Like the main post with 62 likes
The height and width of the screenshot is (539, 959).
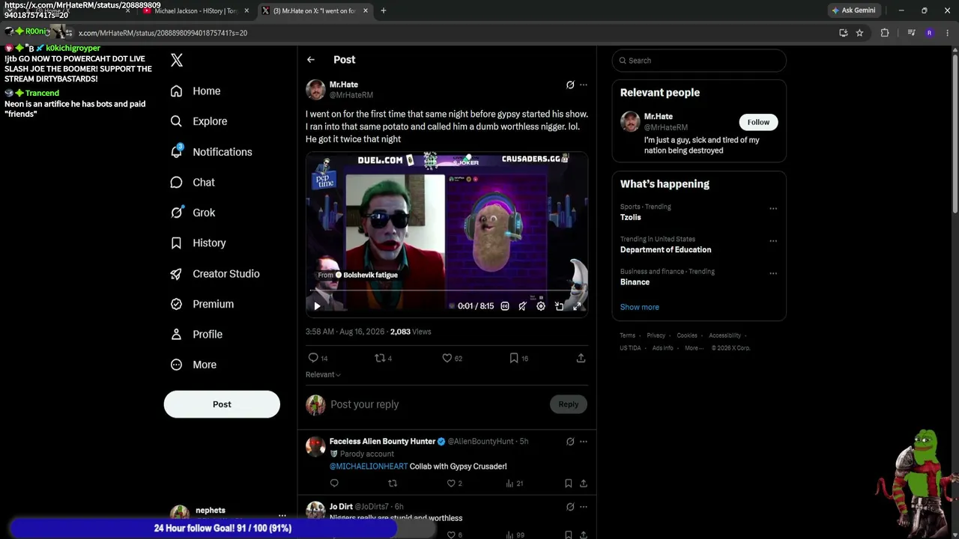(447, 358)
